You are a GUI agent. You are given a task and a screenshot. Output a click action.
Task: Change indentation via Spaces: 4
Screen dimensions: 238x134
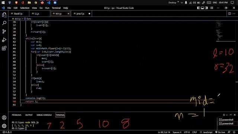(177, 132)
